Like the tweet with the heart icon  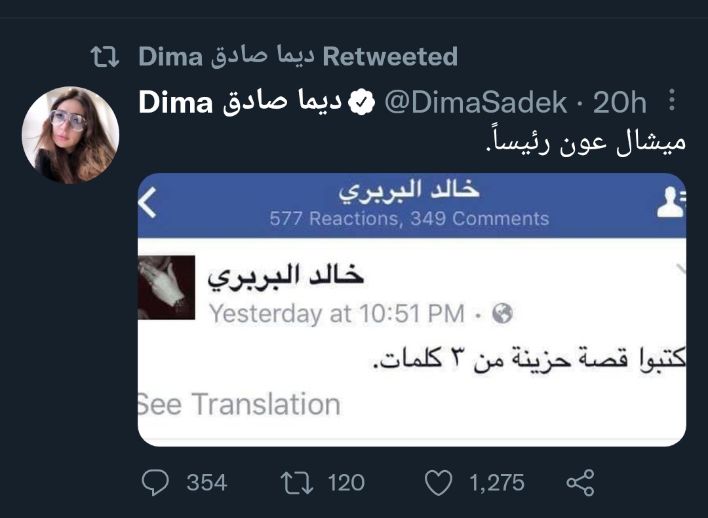439,483
